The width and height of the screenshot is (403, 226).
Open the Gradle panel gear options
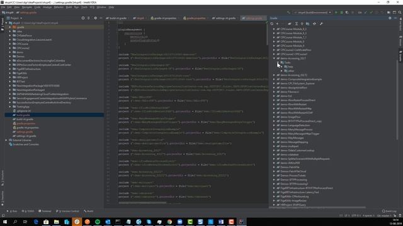[x=390, y=18]
